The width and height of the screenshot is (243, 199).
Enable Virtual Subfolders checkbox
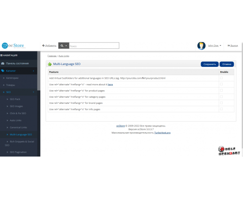point(221,78)
